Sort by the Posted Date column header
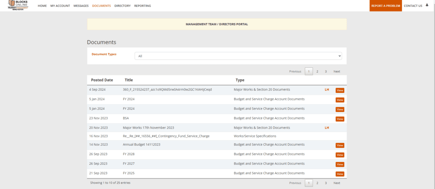Viewport: 435px width, 189px height. tap(101, 80)
